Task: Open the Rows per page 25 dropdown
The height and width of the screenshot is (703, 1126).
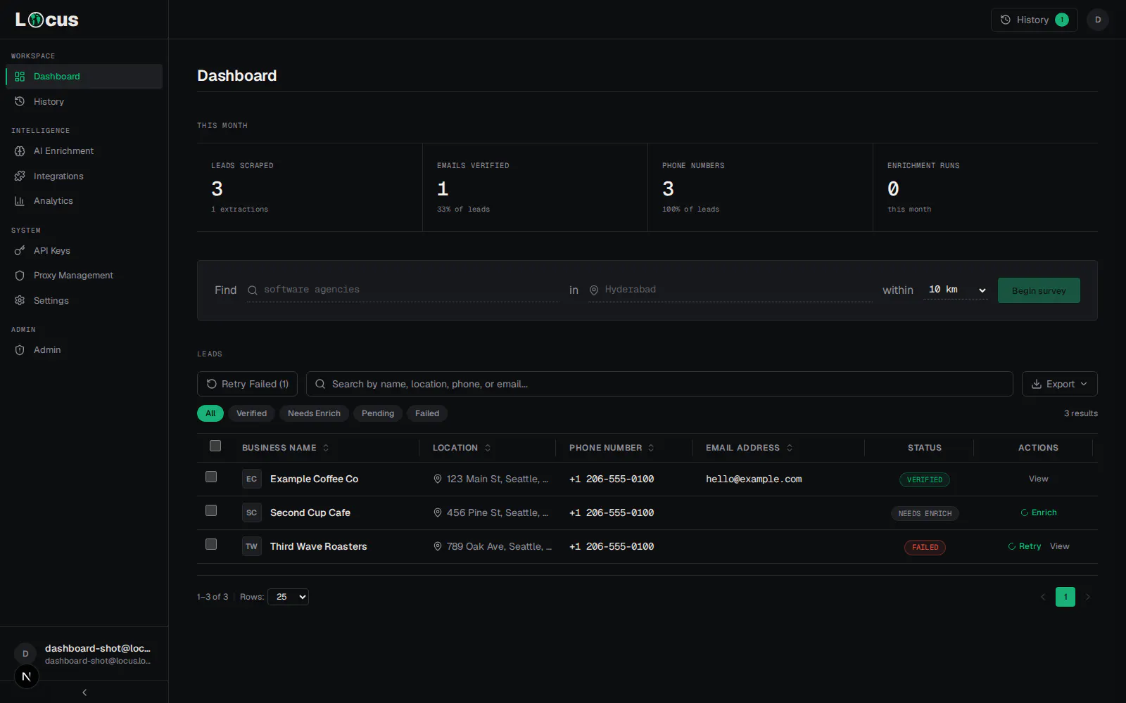Action: tap(288, 597)
